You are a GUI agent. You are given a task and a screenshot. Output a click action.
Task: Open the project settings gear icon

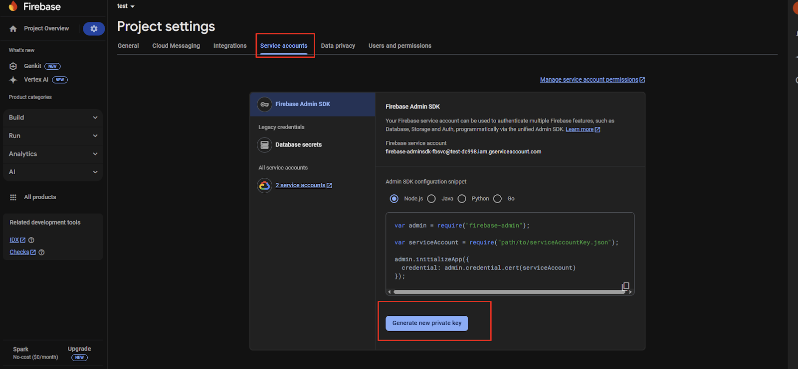[x=94, y=29]
